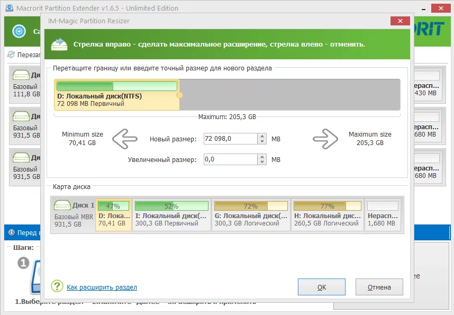The image size is (454, 315).
Task: Decrease the "Новый размер" value with down arrow
Action: [262, 141]
